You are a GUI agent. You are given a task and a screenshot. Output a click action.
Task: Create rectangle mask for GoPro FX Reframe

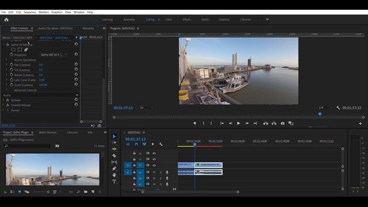(x=20, y=49)
